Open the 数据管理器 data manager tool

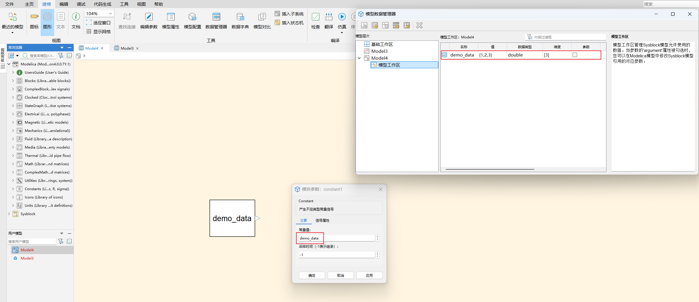coord(216,20)
